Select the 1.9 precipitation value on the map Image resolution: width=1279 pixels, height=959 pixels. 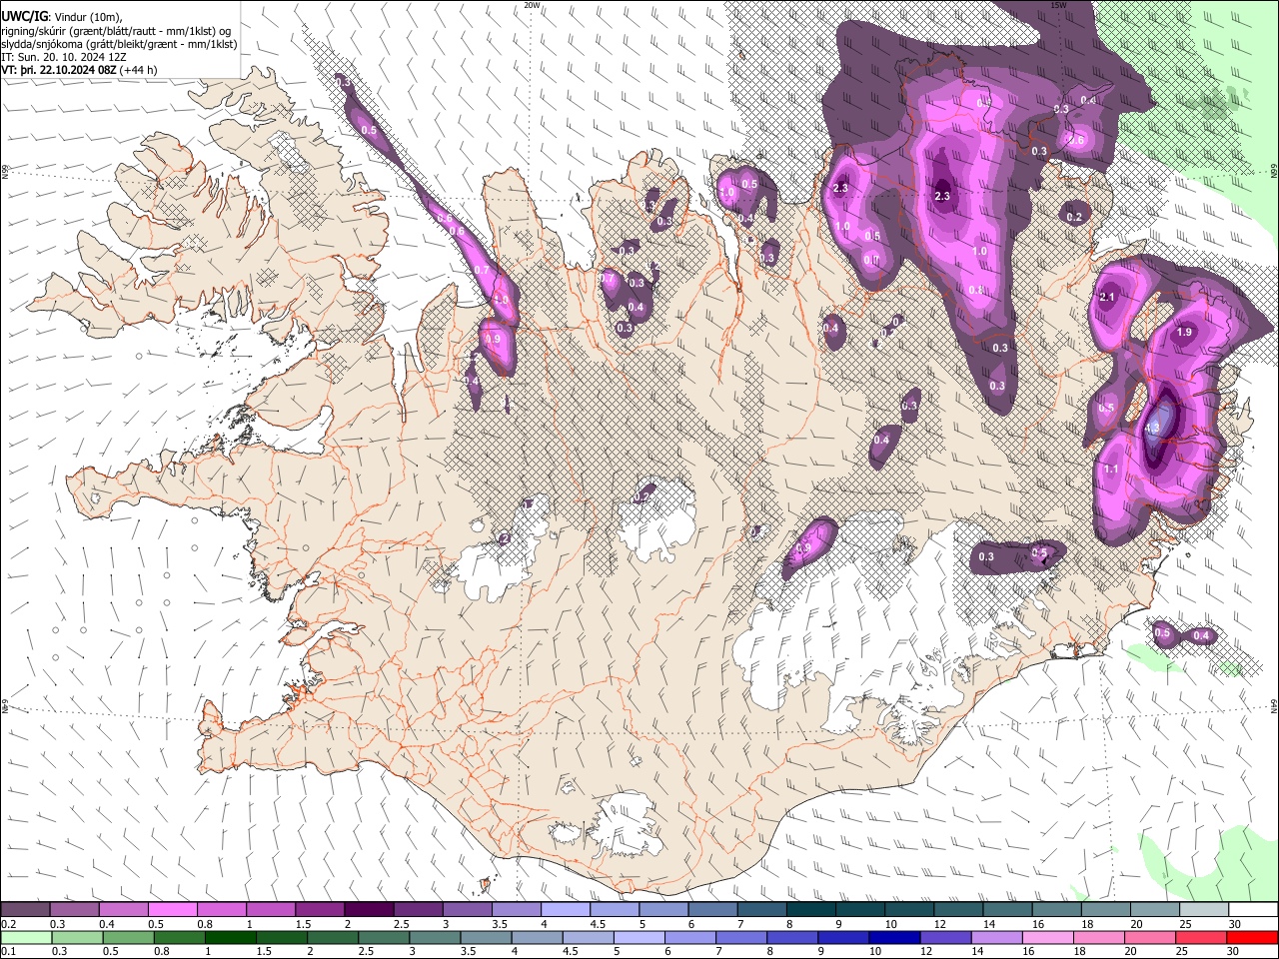[x=1185, y=333]
